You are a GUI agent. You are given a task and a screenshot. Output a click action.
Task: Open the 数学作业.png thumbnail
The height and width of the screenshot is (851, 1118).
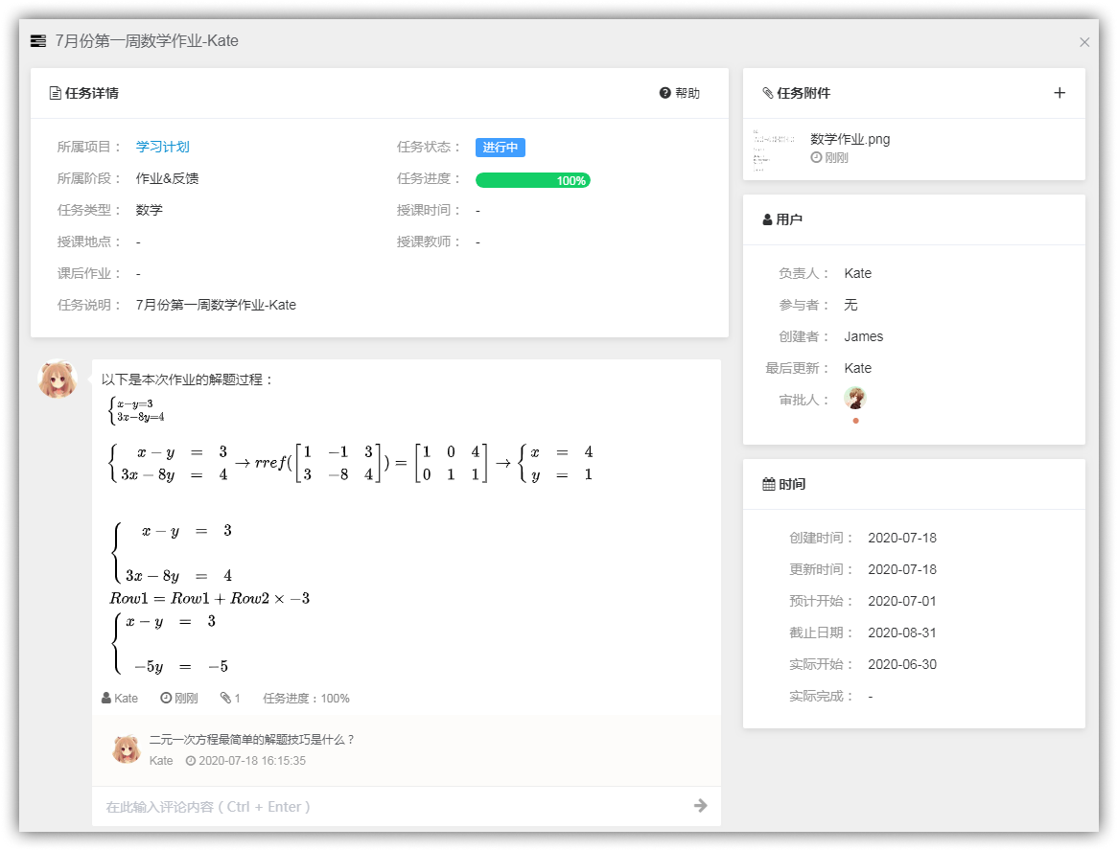(772, 149)
